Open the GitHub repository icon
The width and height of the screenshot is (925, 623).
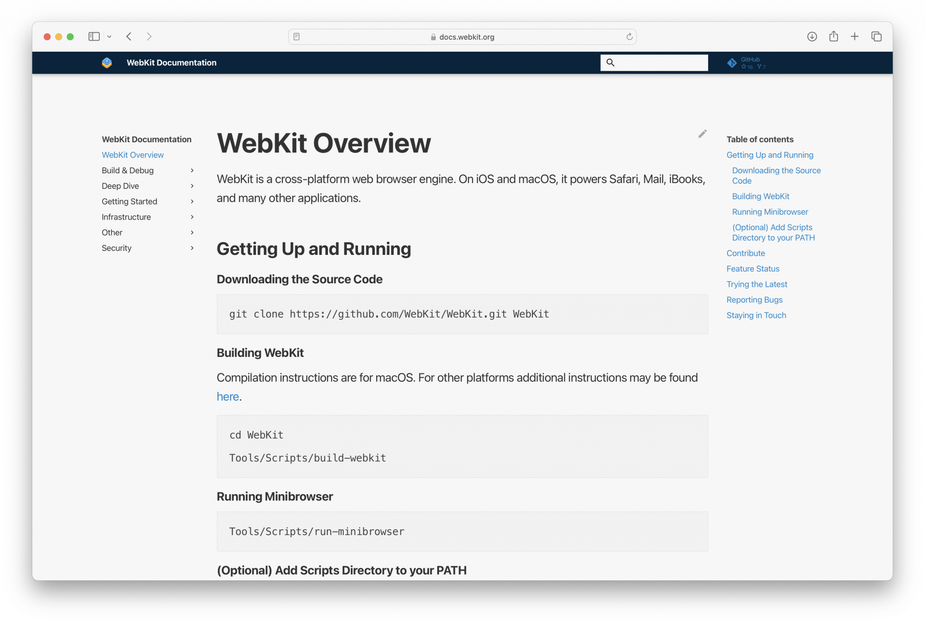click(x=733, y=62)
